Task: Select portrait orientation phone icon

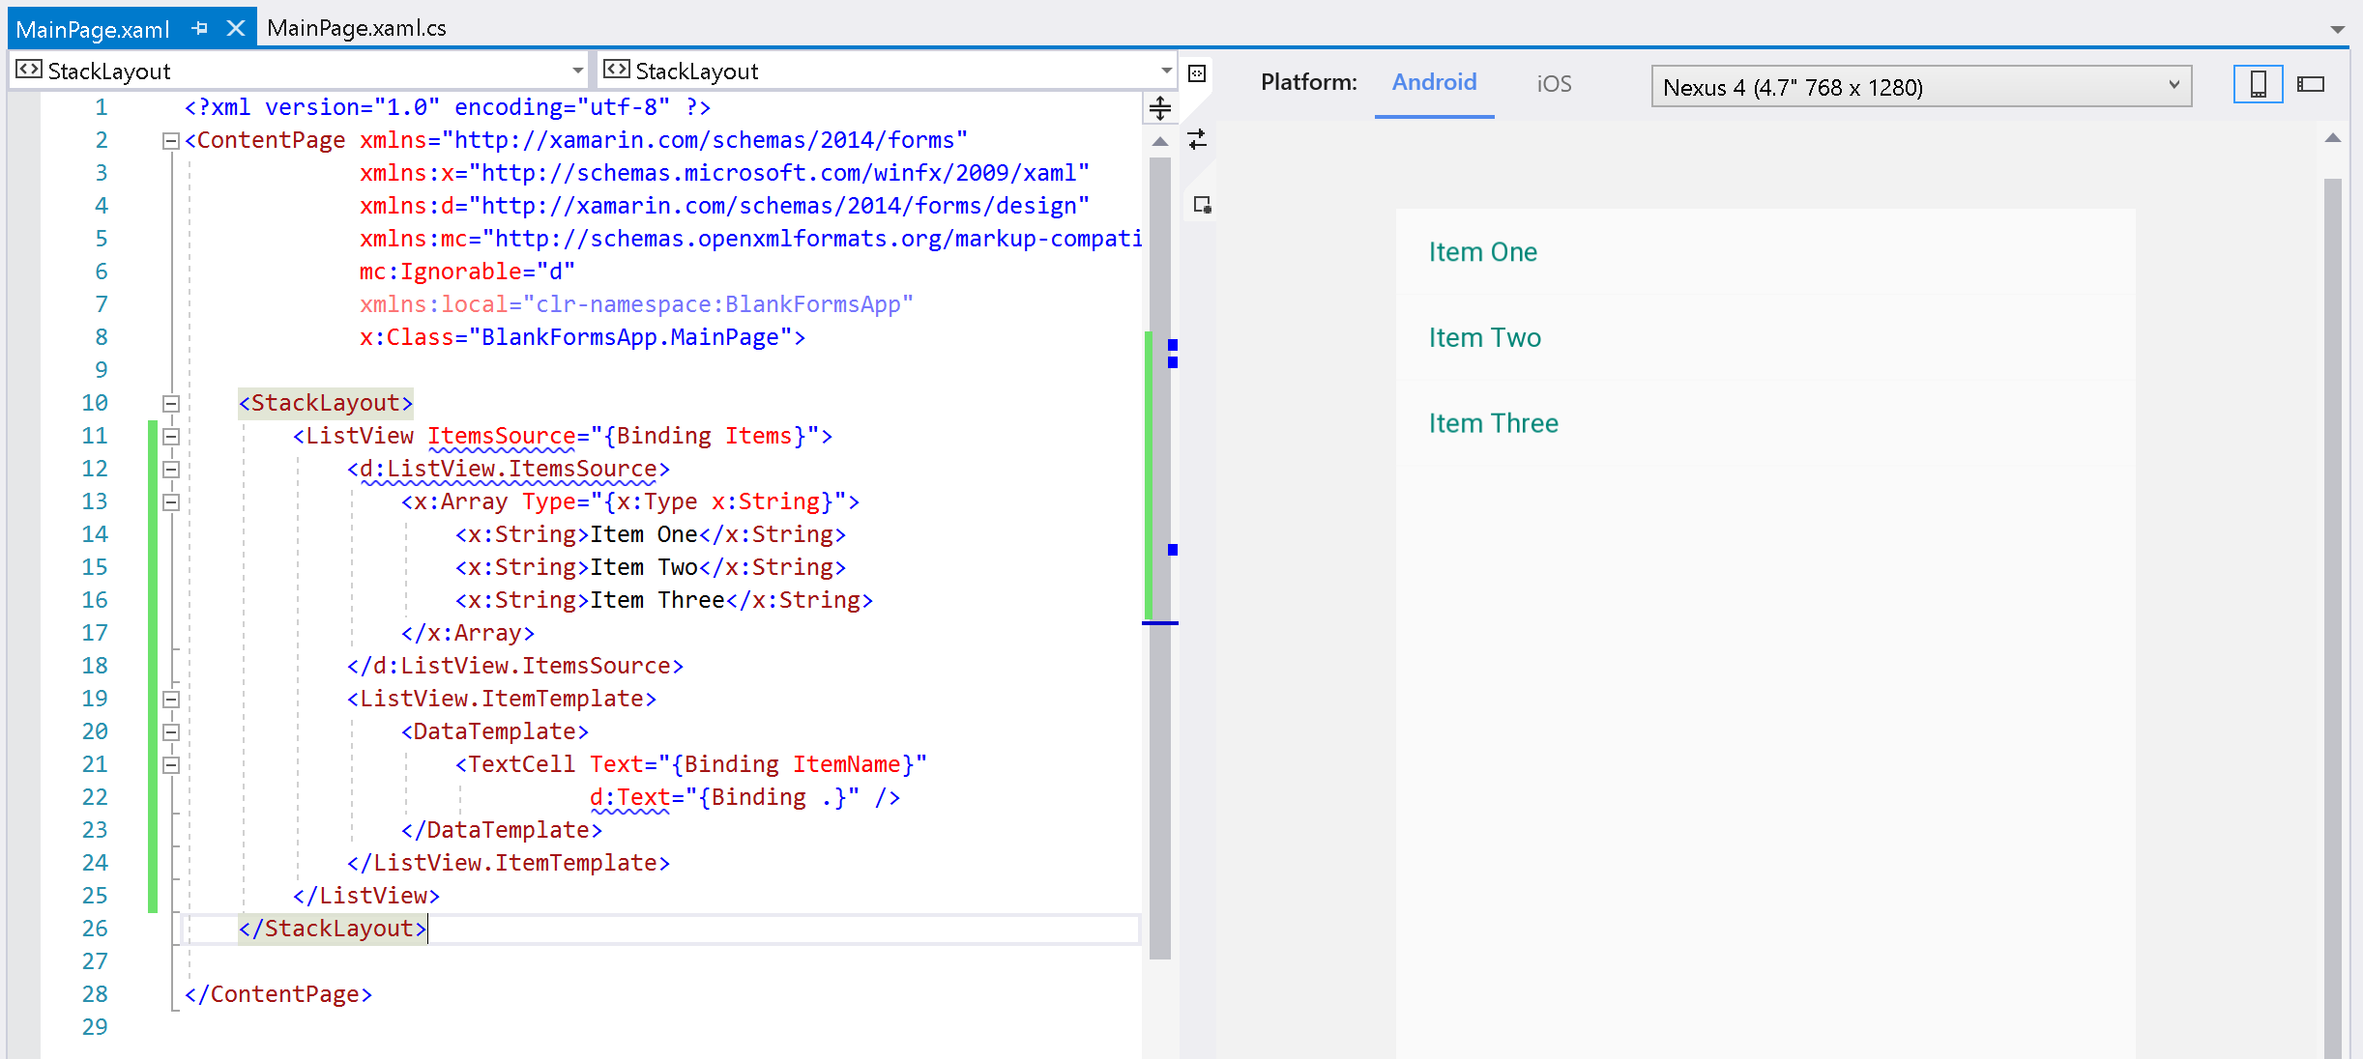Action: pos(2258,85)
